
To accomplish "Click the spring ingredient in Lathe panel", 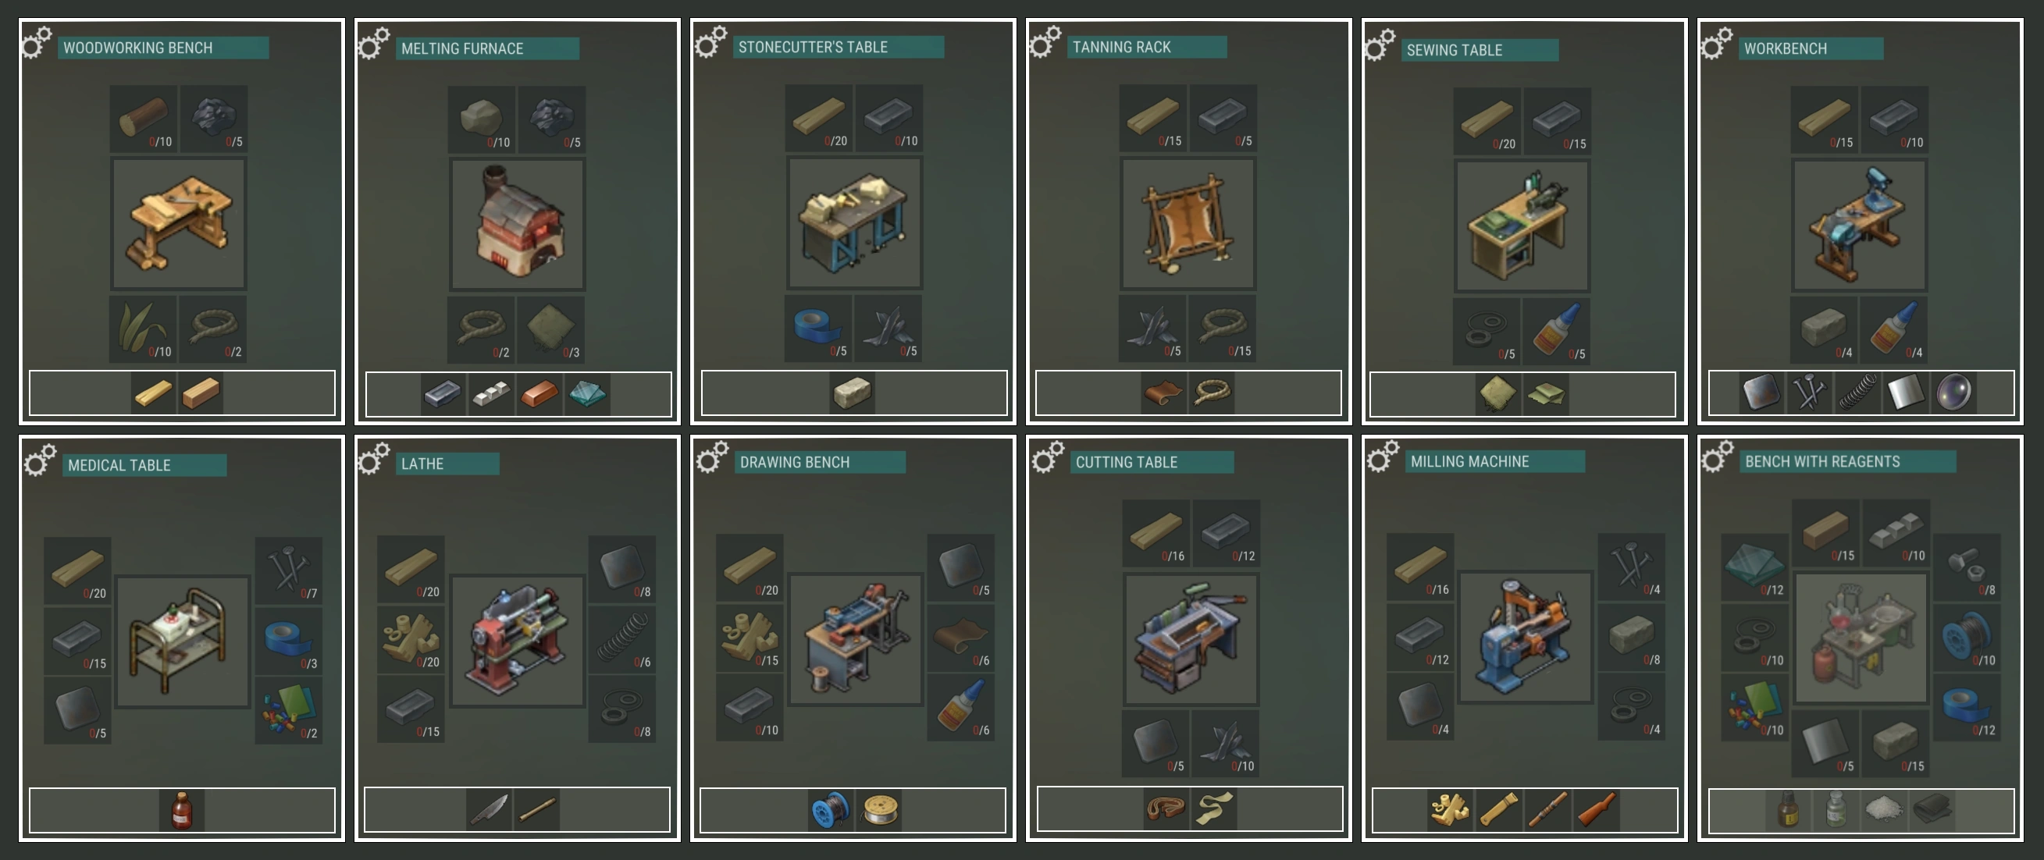I will [622, 639].
